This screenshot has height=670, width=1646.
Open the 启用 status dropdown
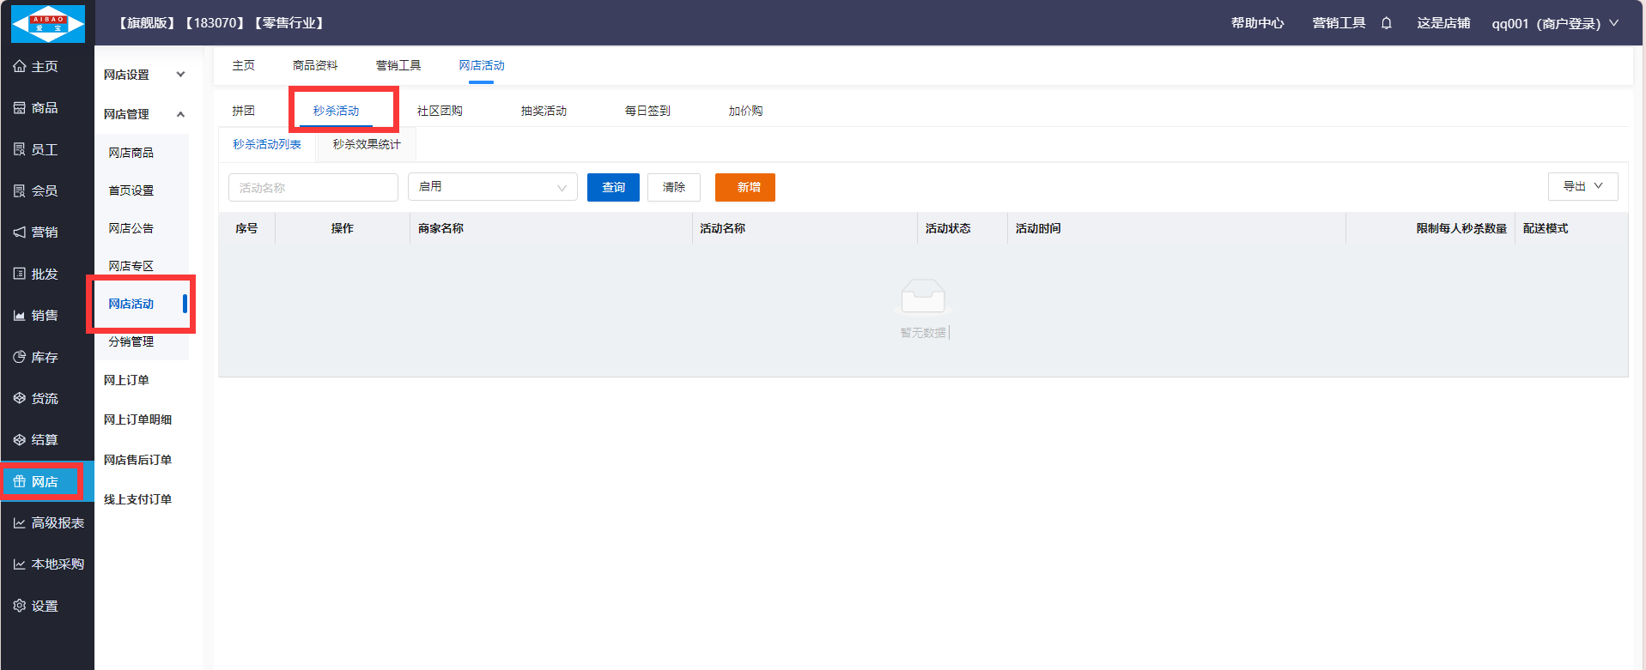(492, 187)
